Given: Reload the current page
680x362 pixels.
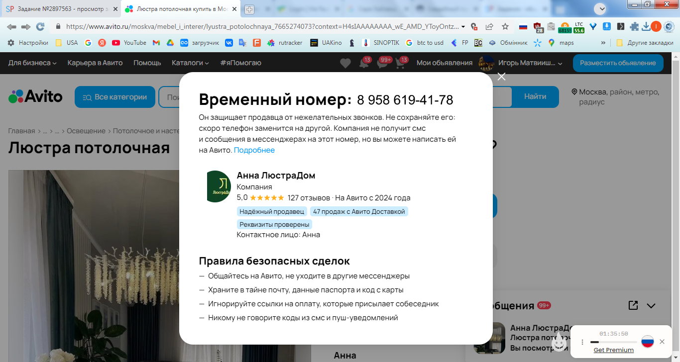Looking at the screenshot, I should [40, 26].
